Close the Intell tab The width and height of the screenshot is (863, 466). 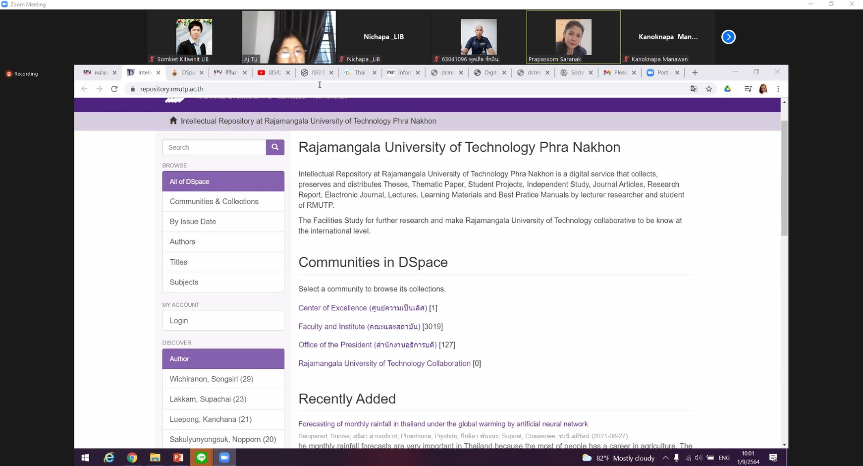[158, 73]
